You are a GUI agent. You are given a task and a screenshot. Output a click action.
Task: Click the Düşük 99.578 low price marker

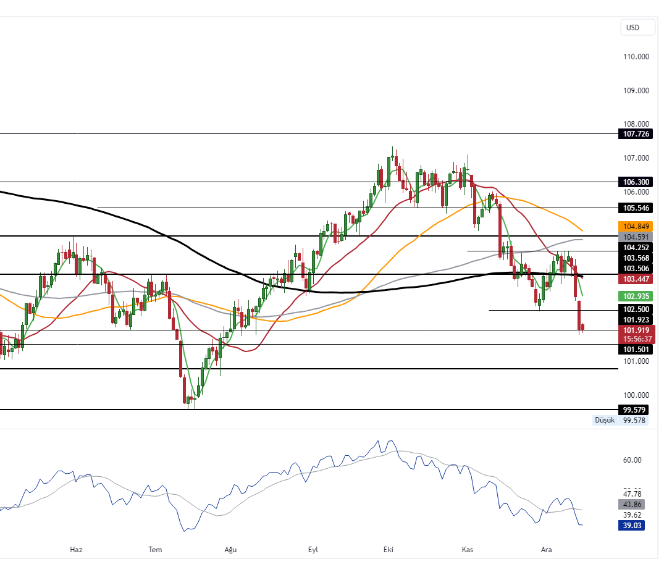pos(621,420)
